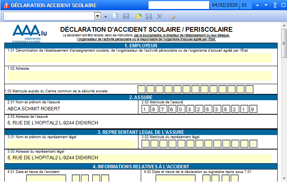Image resolution: width=287 pixels, height=182 pixels.
Task: Delete the declaration with the X icon
Action: (x=160, y=16)
